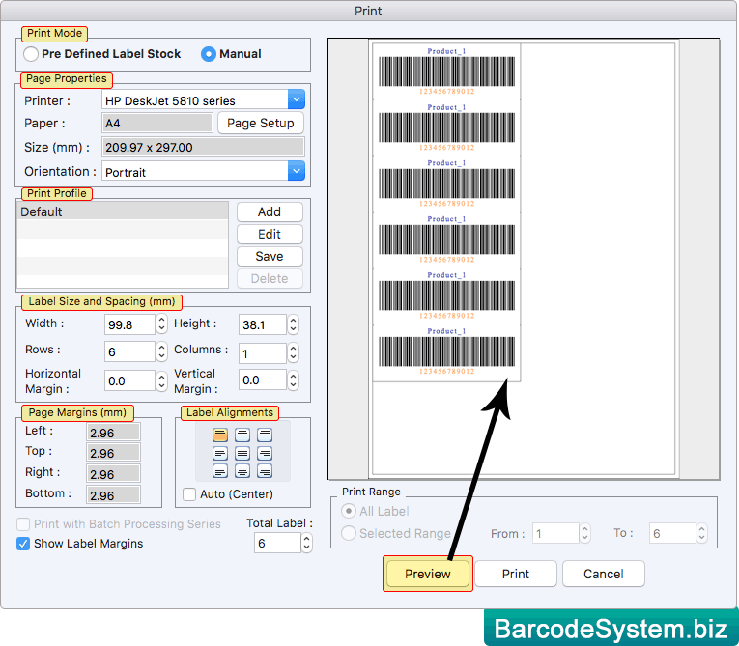Click the Total Label value field
The height and width of the screenshot is (646, 739).
tap(277, 543)
